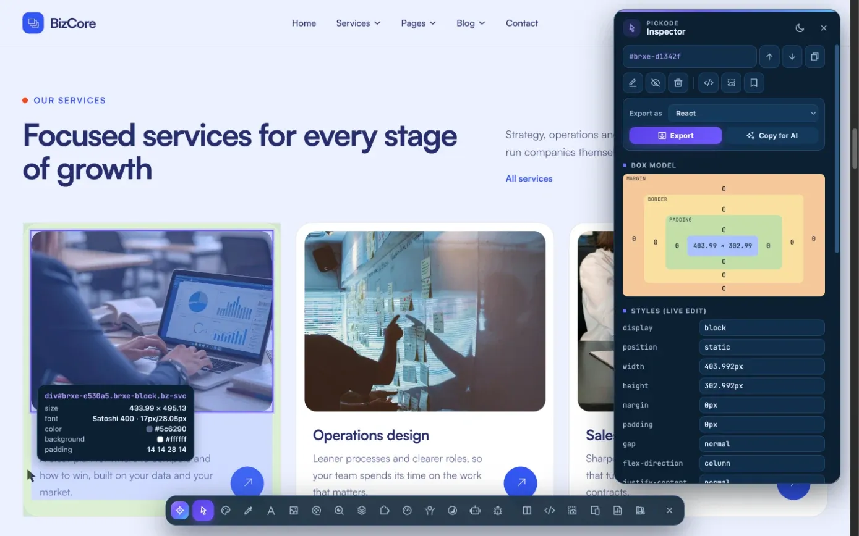Click the BizCore logo link
Viewport: 859px width, 536px height.
click(59, 23)
